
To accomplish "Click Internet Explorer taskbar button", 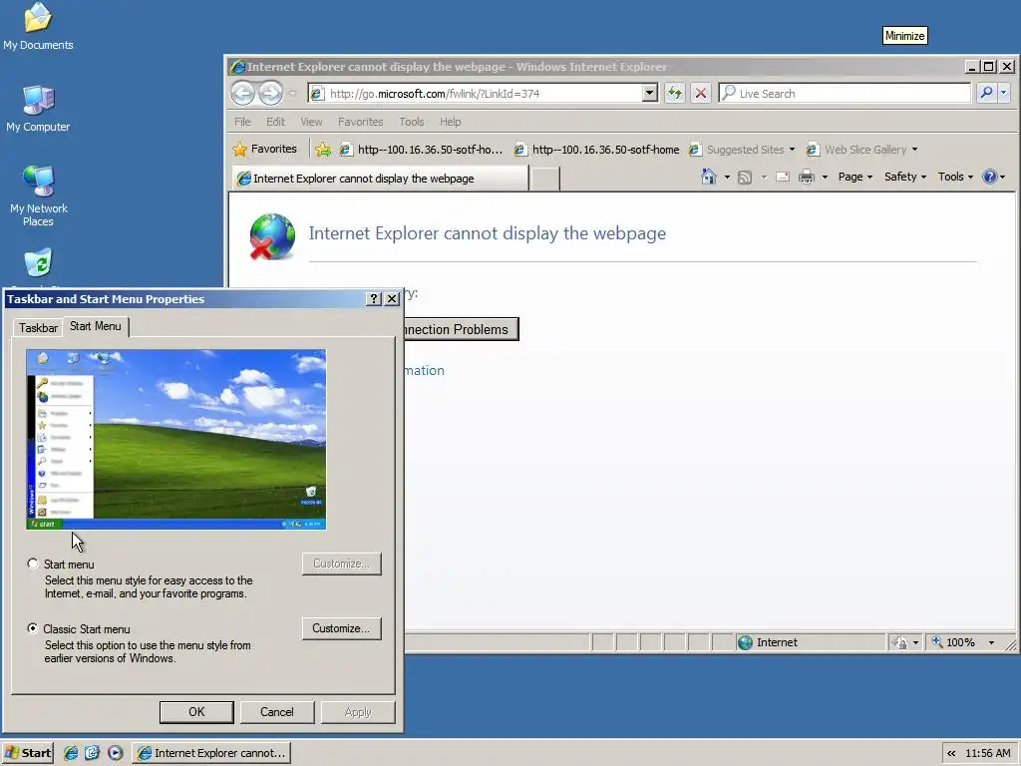I will click(211, 753).
